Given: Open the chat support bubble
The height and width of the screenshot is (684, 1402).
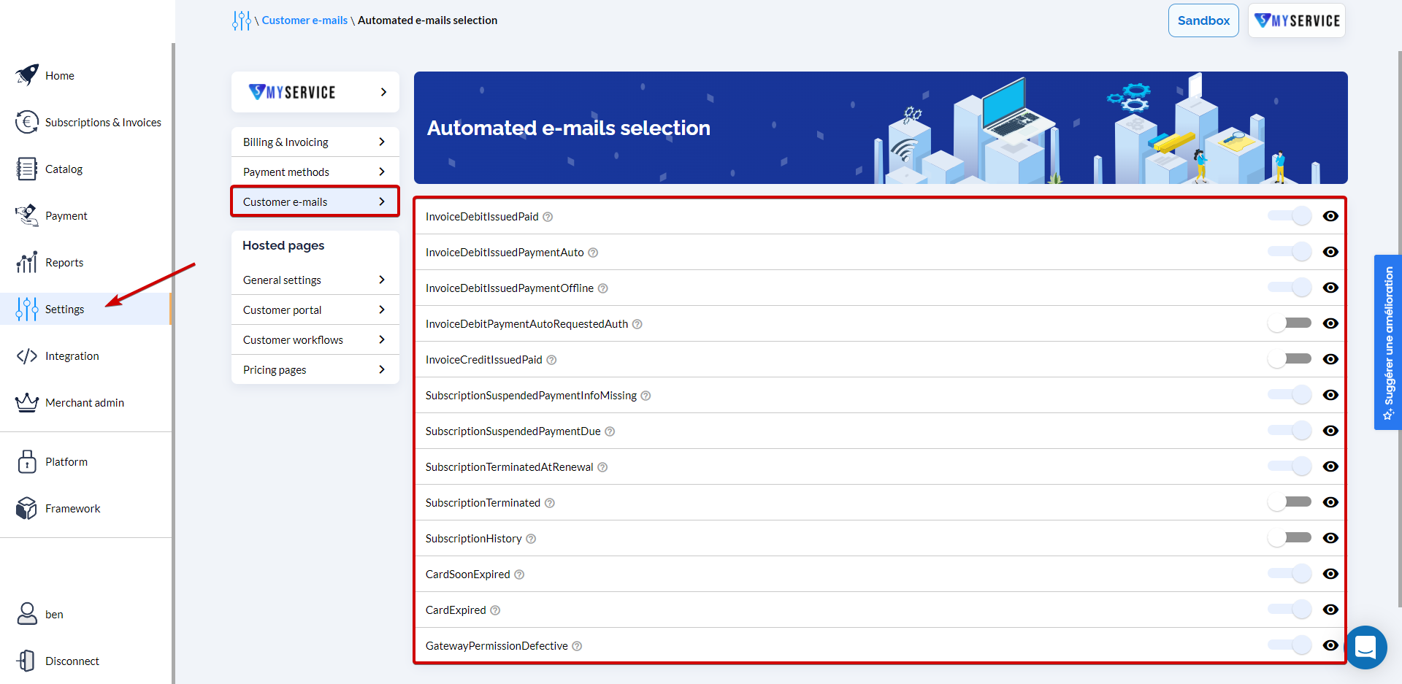Looking at the screenshot, I should pyautogui.click(x=1365, y=648).
